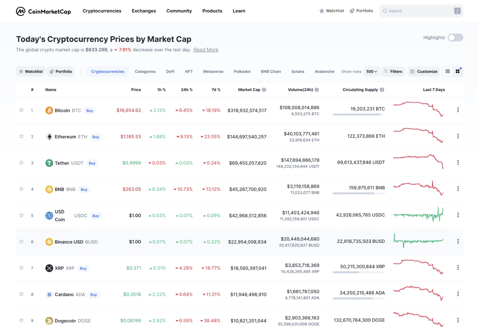Open the Customize columns menu
The width and height of the screenshot is (478, 329).
(x=424, y=72)
